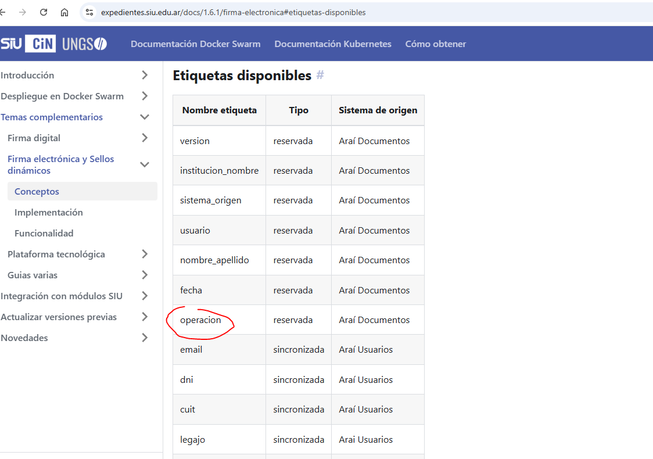Collapse Firma electrónica y Sellos dinámicos chevron

145,164
